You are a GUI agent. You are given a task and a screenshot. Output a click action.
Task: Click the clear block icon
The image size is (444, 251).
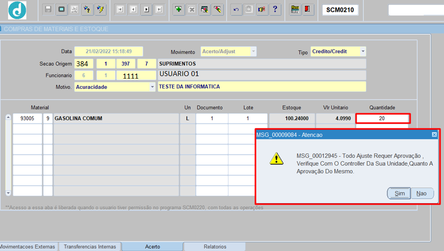(204, 9)
